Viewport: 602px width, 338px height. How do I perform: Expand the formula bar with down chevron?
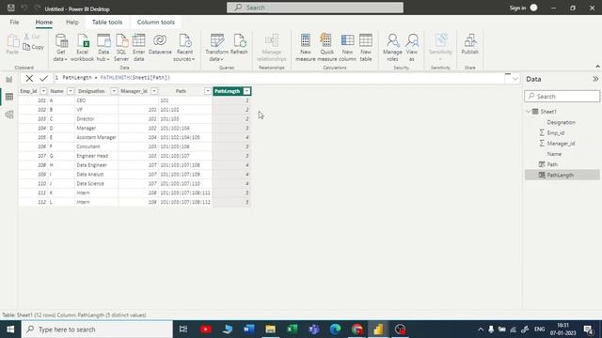(515, 79)
